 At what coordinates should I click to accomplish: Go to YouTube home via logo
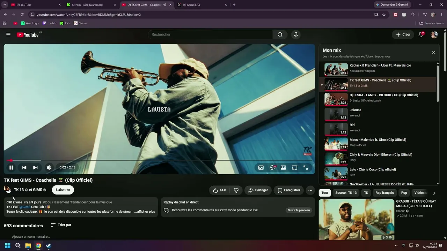28,35
